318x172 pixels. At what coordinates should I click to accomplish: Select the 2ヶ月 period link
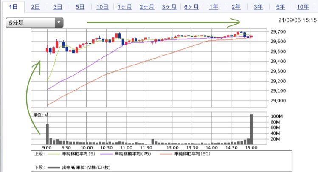click(147, 7)
